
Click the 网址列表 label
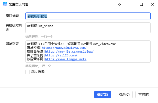tap(12, 44)
